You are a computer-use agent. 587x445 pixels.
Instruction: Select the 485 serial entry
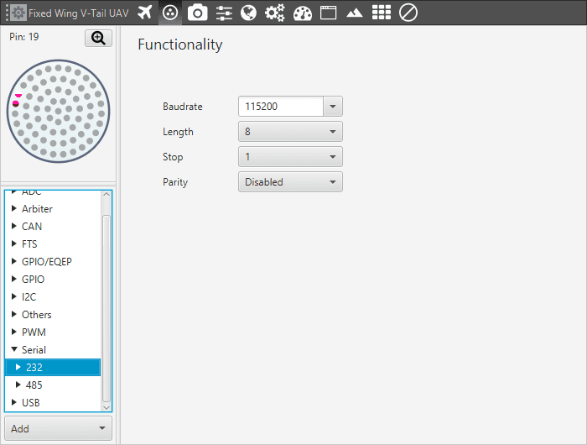pyautogui.click(x=34, y=385)
